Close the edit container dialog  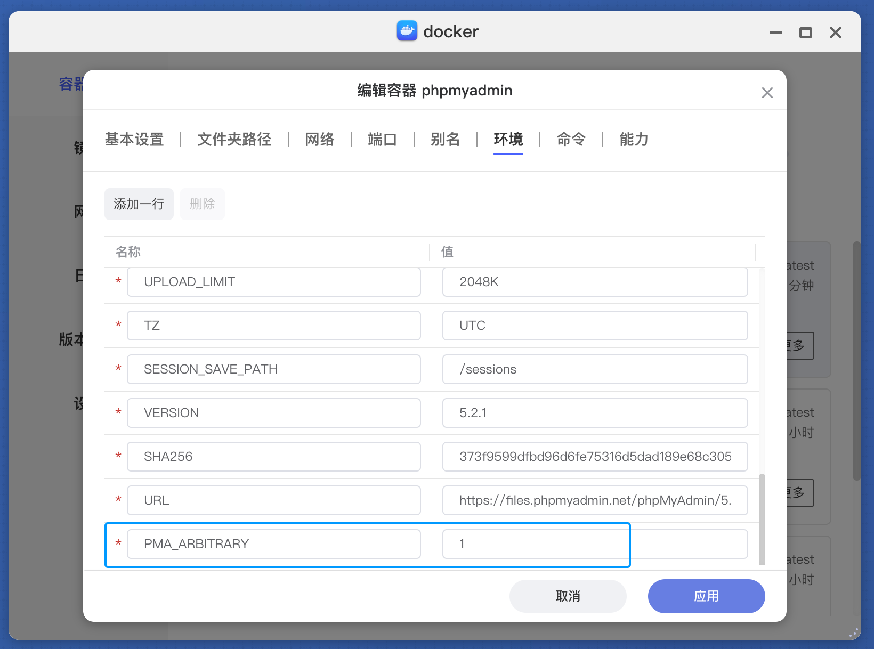[767, 93]
